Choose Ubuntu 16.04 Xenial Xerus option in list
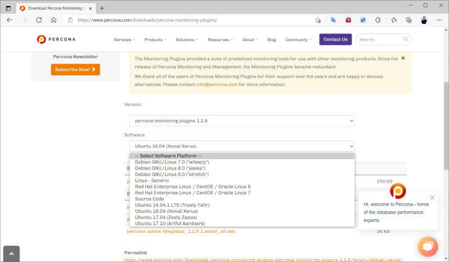This screenshot has width=449, height=262. pos(242,211)
